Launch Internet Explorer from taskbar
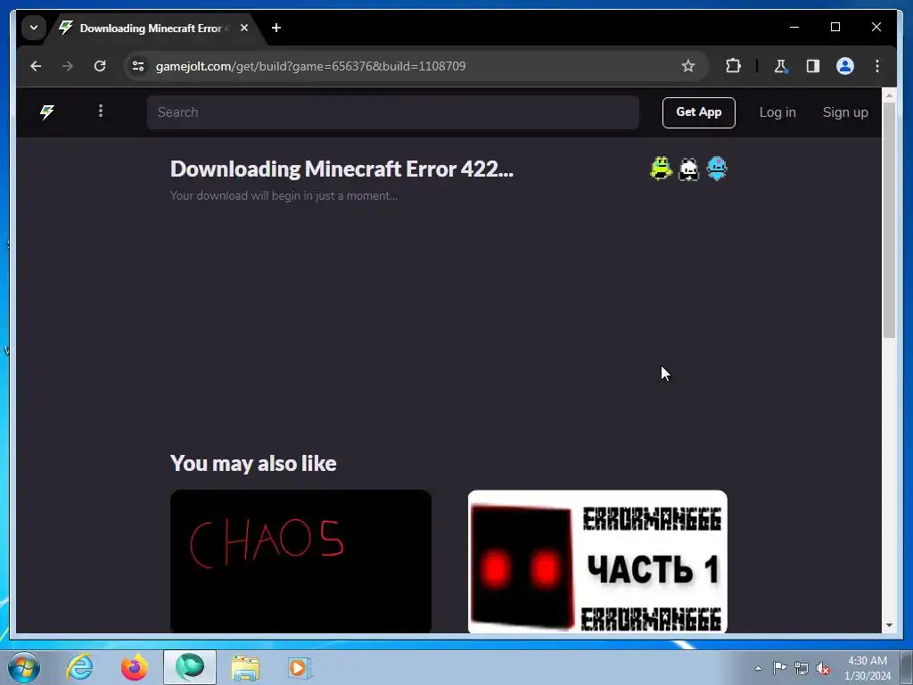This screenshot has width=913, height=685. (79, 667)
